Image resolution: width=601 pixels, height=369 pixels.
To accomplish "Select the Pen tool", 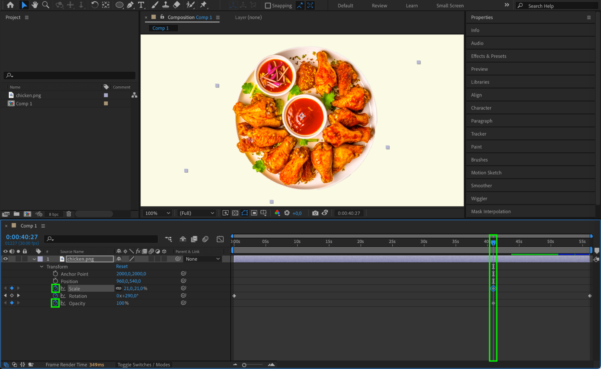I will [x=130, y=5].
